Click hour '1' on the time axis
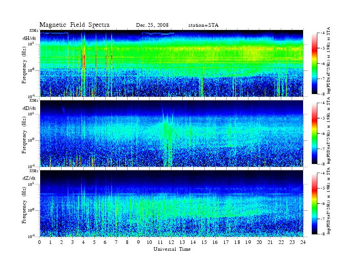The image size is (361, 278). coord(51,243)
